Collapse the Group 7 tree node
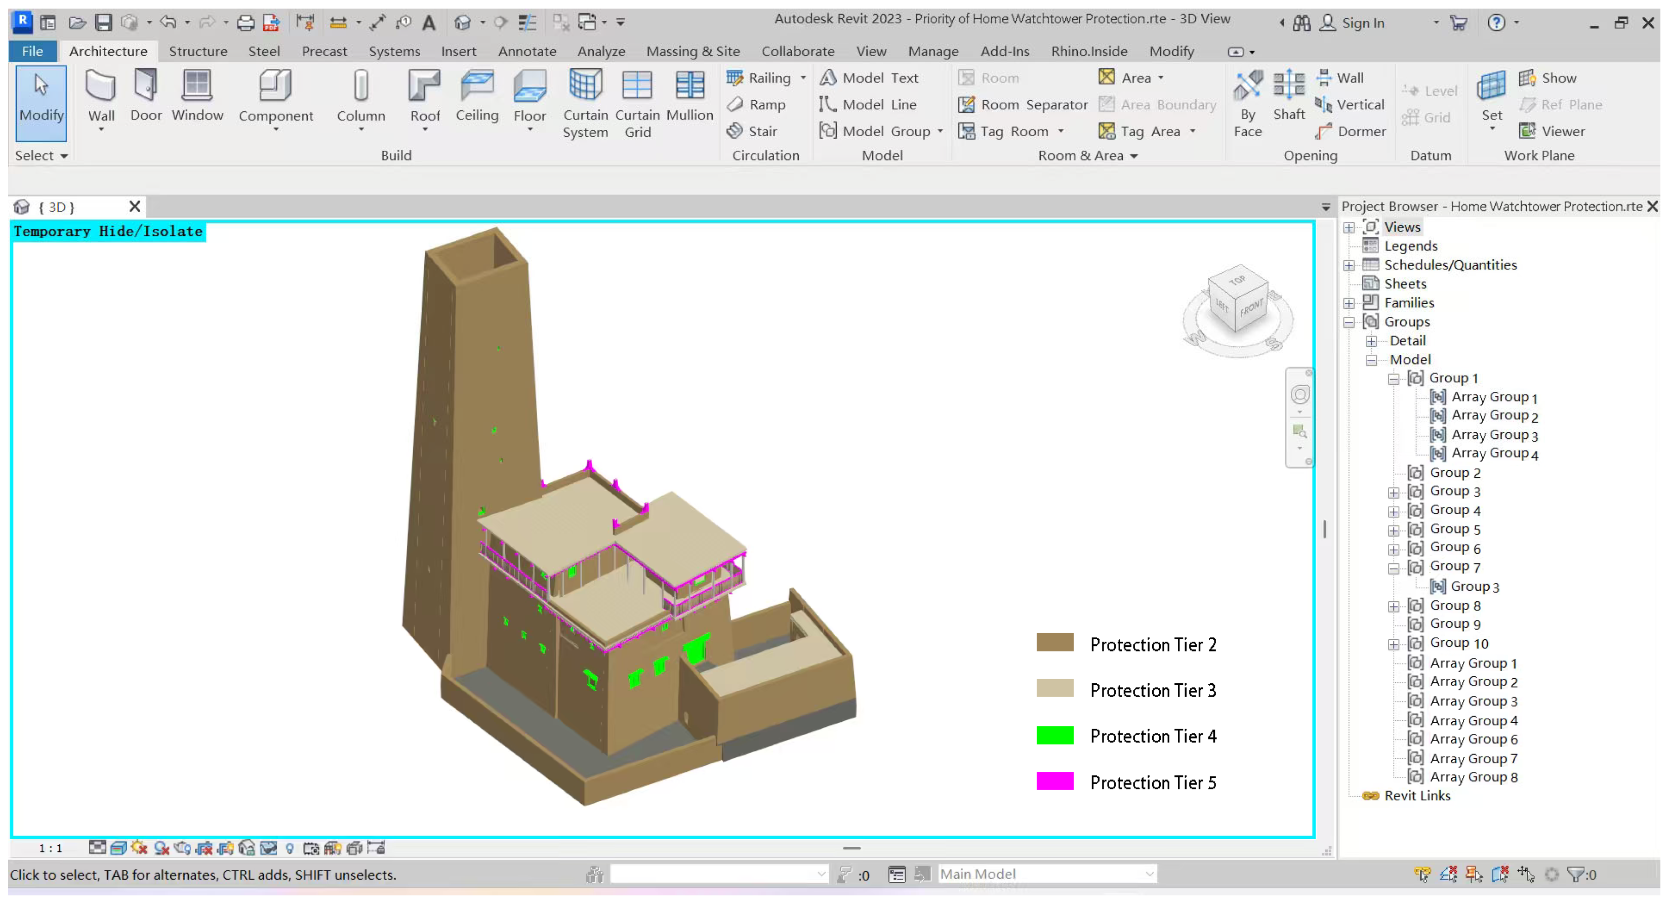 (x=1393, y=569)
